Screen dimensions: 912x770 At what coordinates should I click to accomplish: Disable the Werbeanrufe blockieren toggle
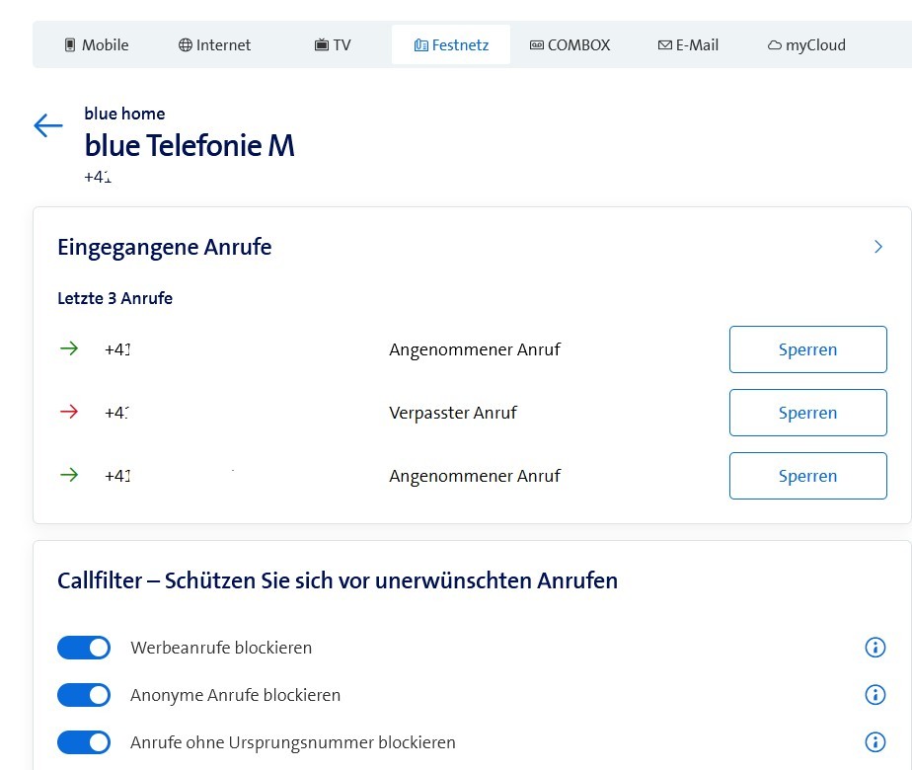(x=84, y=648)
